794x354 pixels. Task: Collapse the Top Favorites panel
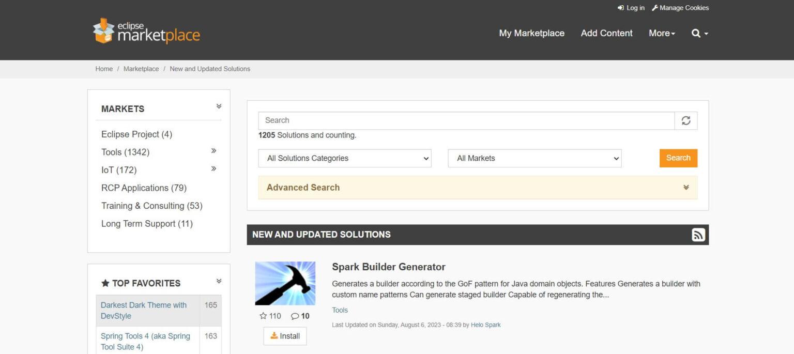tap(219, 281)
